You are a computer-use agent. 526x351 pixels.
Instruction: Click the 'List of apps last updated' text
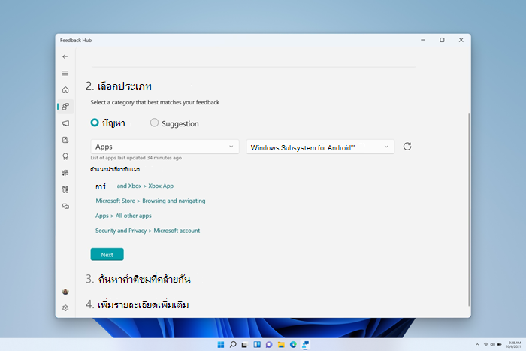click(x=136, y=158)
